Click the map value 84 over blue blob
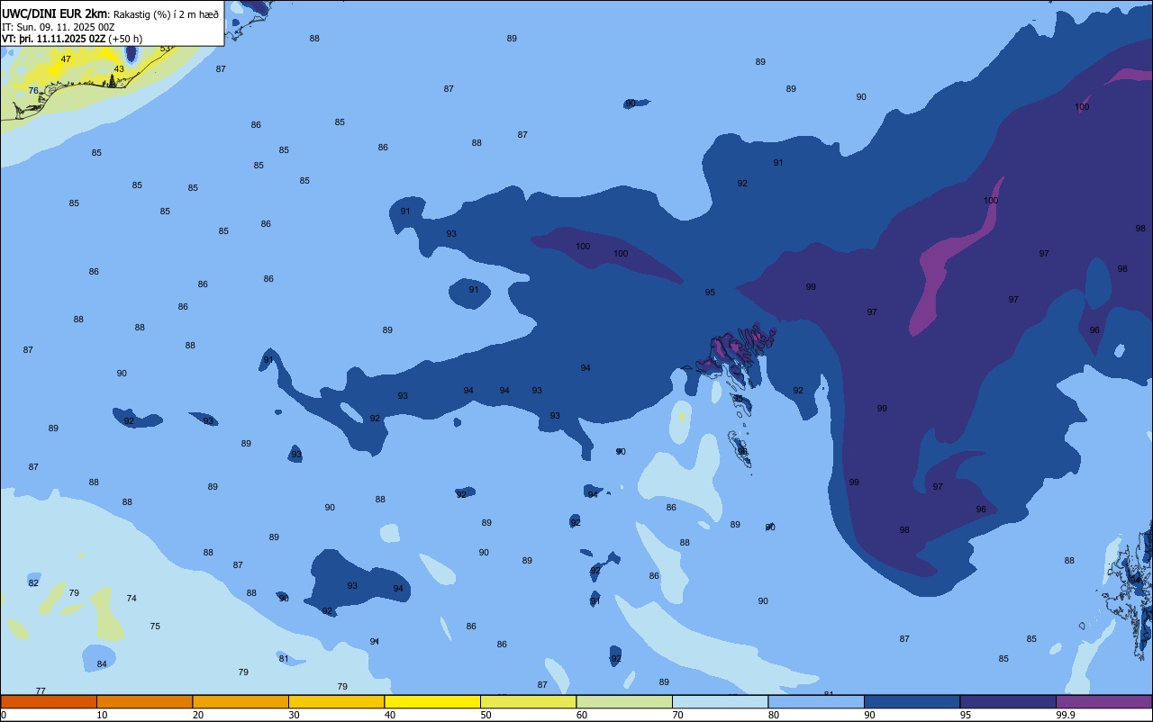The height and width of the screenshot is (722, 1153). click(102, 664)
